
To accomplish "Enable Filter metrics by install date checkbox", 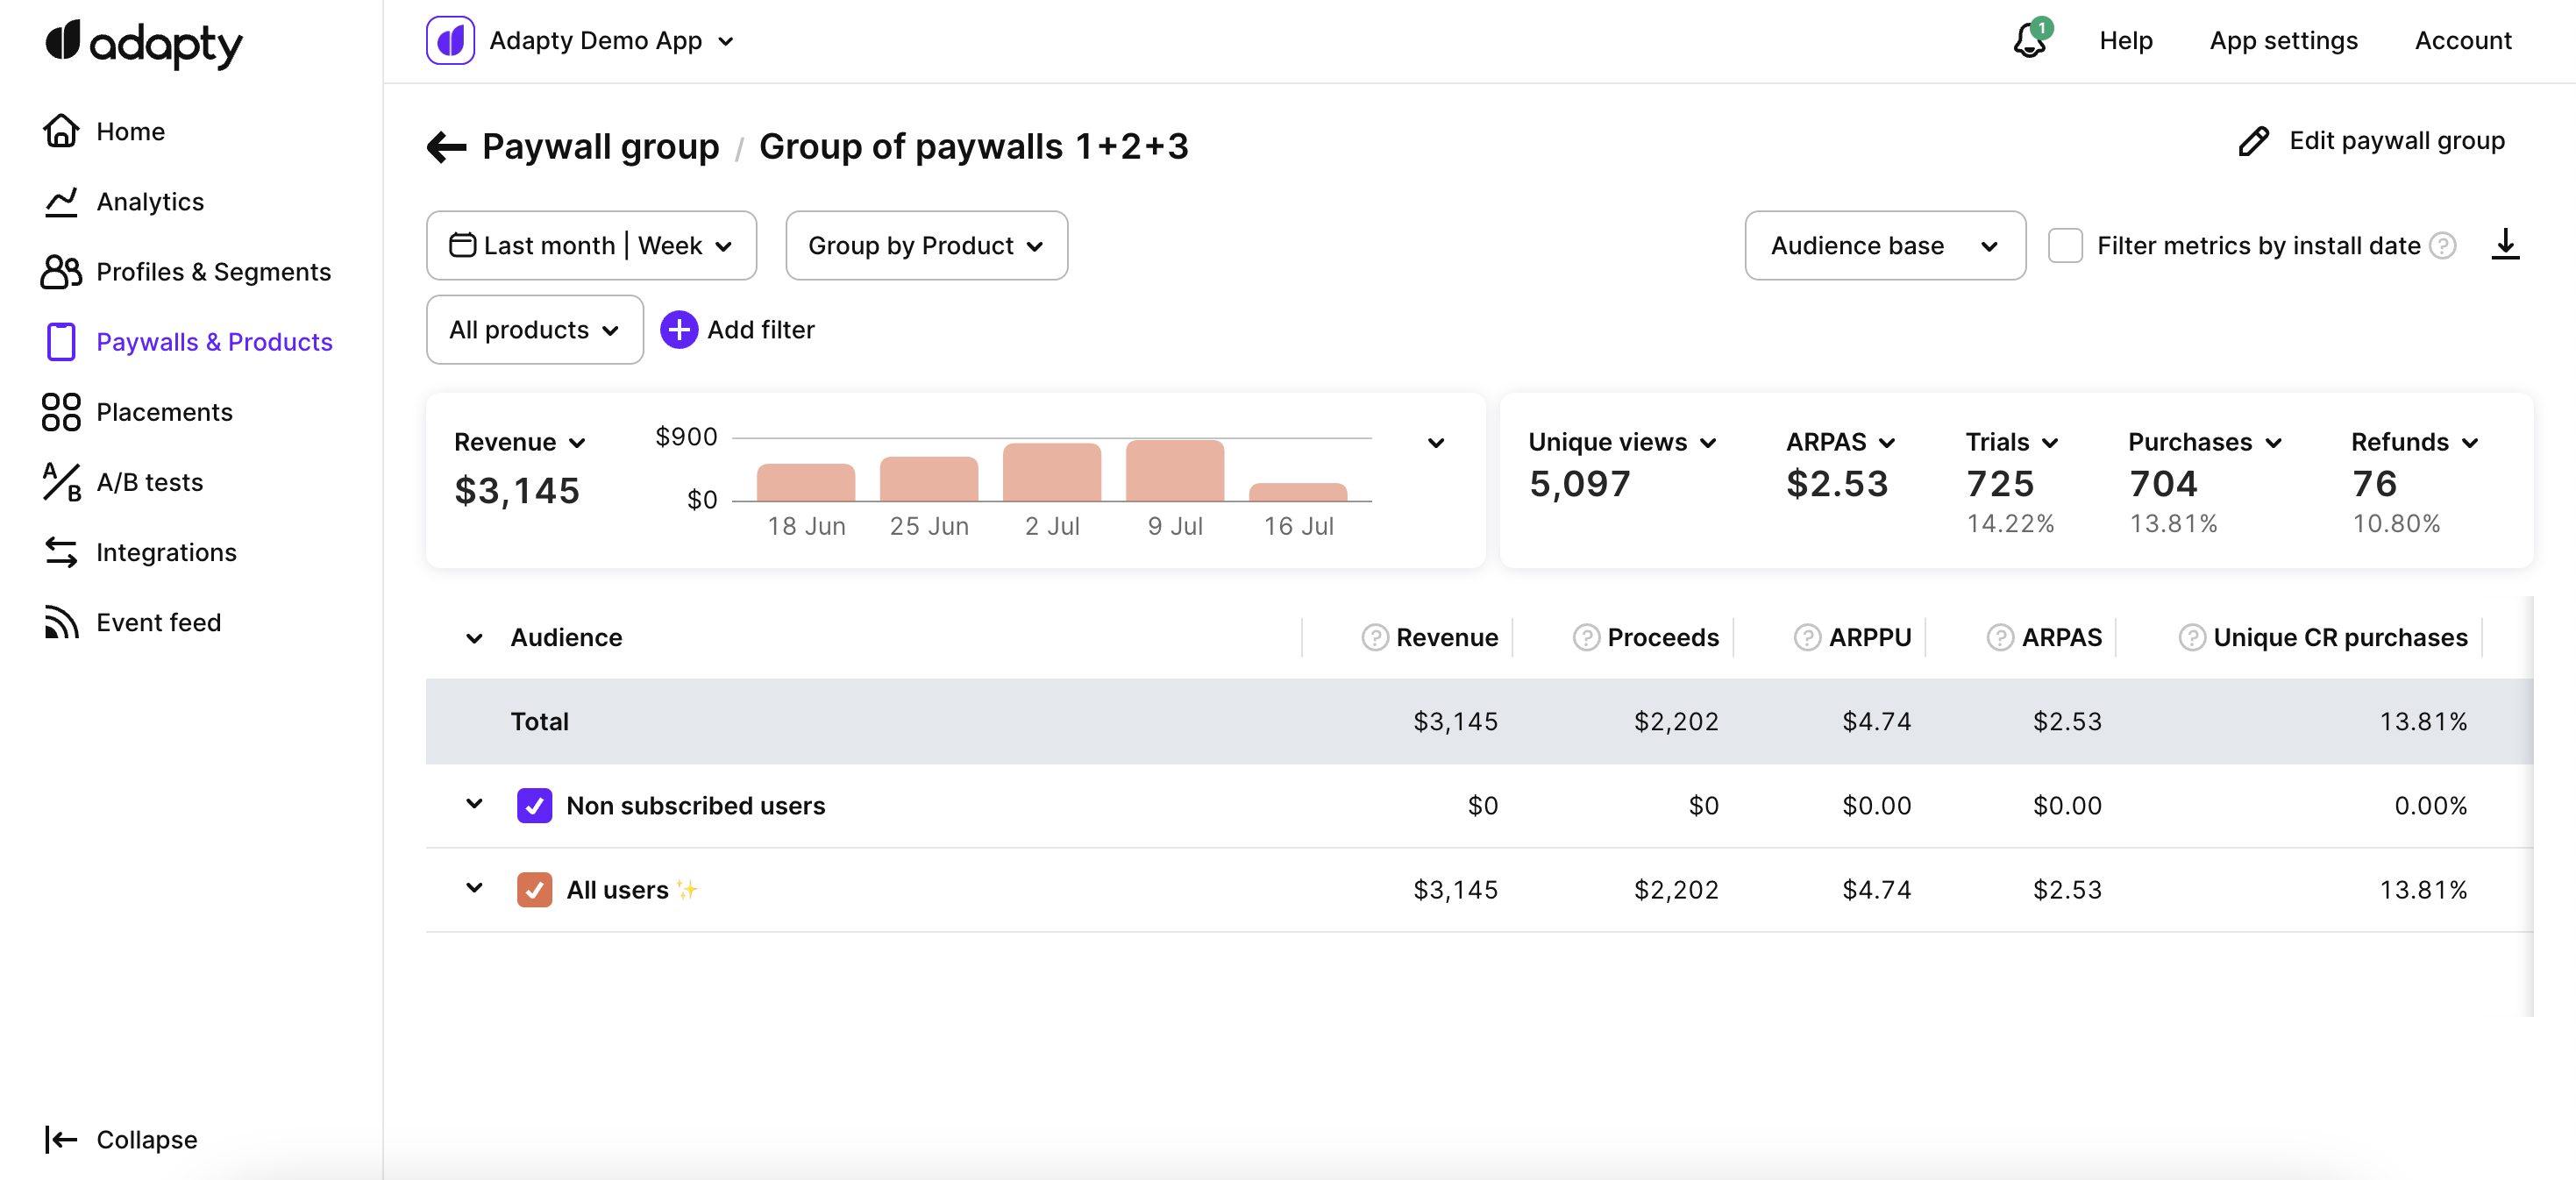I will tap(2065, 246).
